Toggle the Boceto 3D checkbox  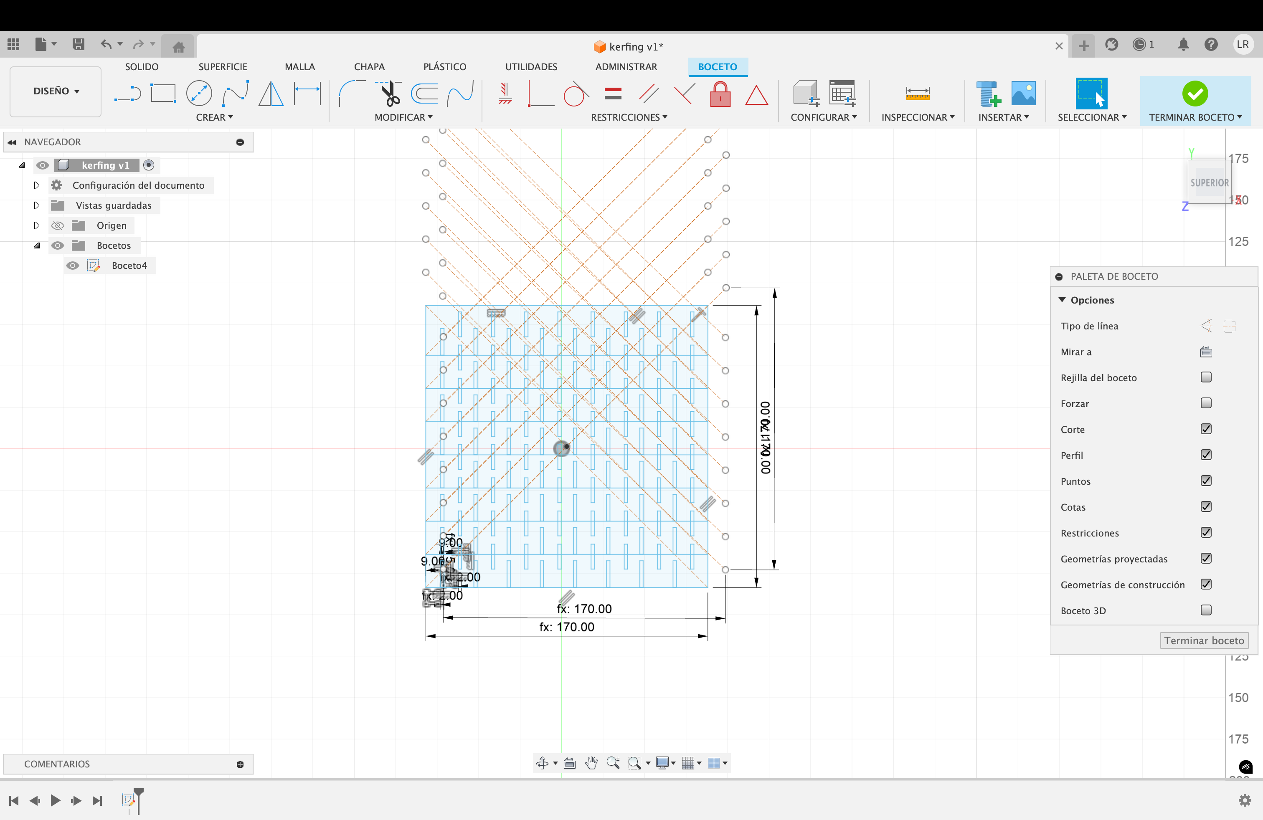pyautogui.click(x=1206, y=610)
